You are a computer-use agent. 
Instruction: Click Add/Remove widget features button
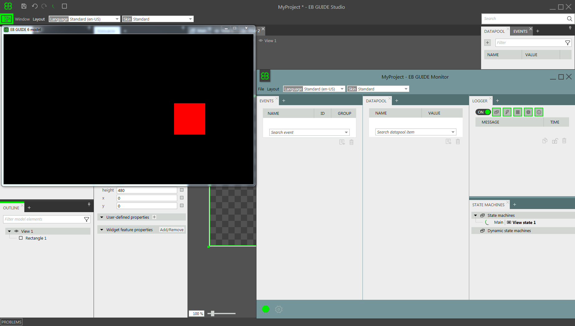172,230
